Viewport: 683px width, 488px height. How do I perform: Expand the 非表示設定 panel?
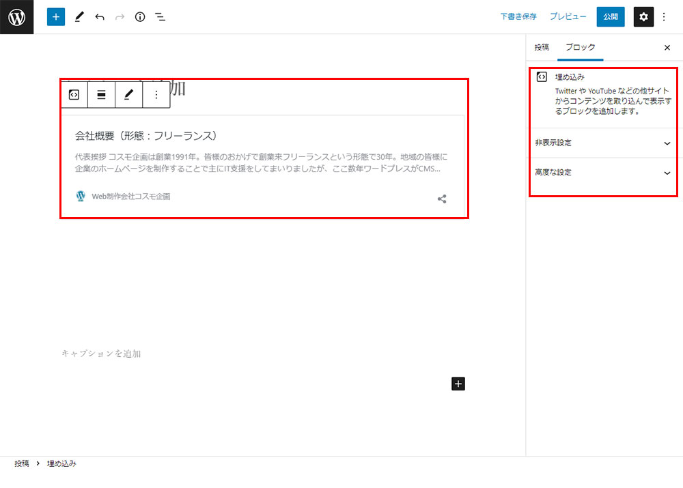pos(601,143)
